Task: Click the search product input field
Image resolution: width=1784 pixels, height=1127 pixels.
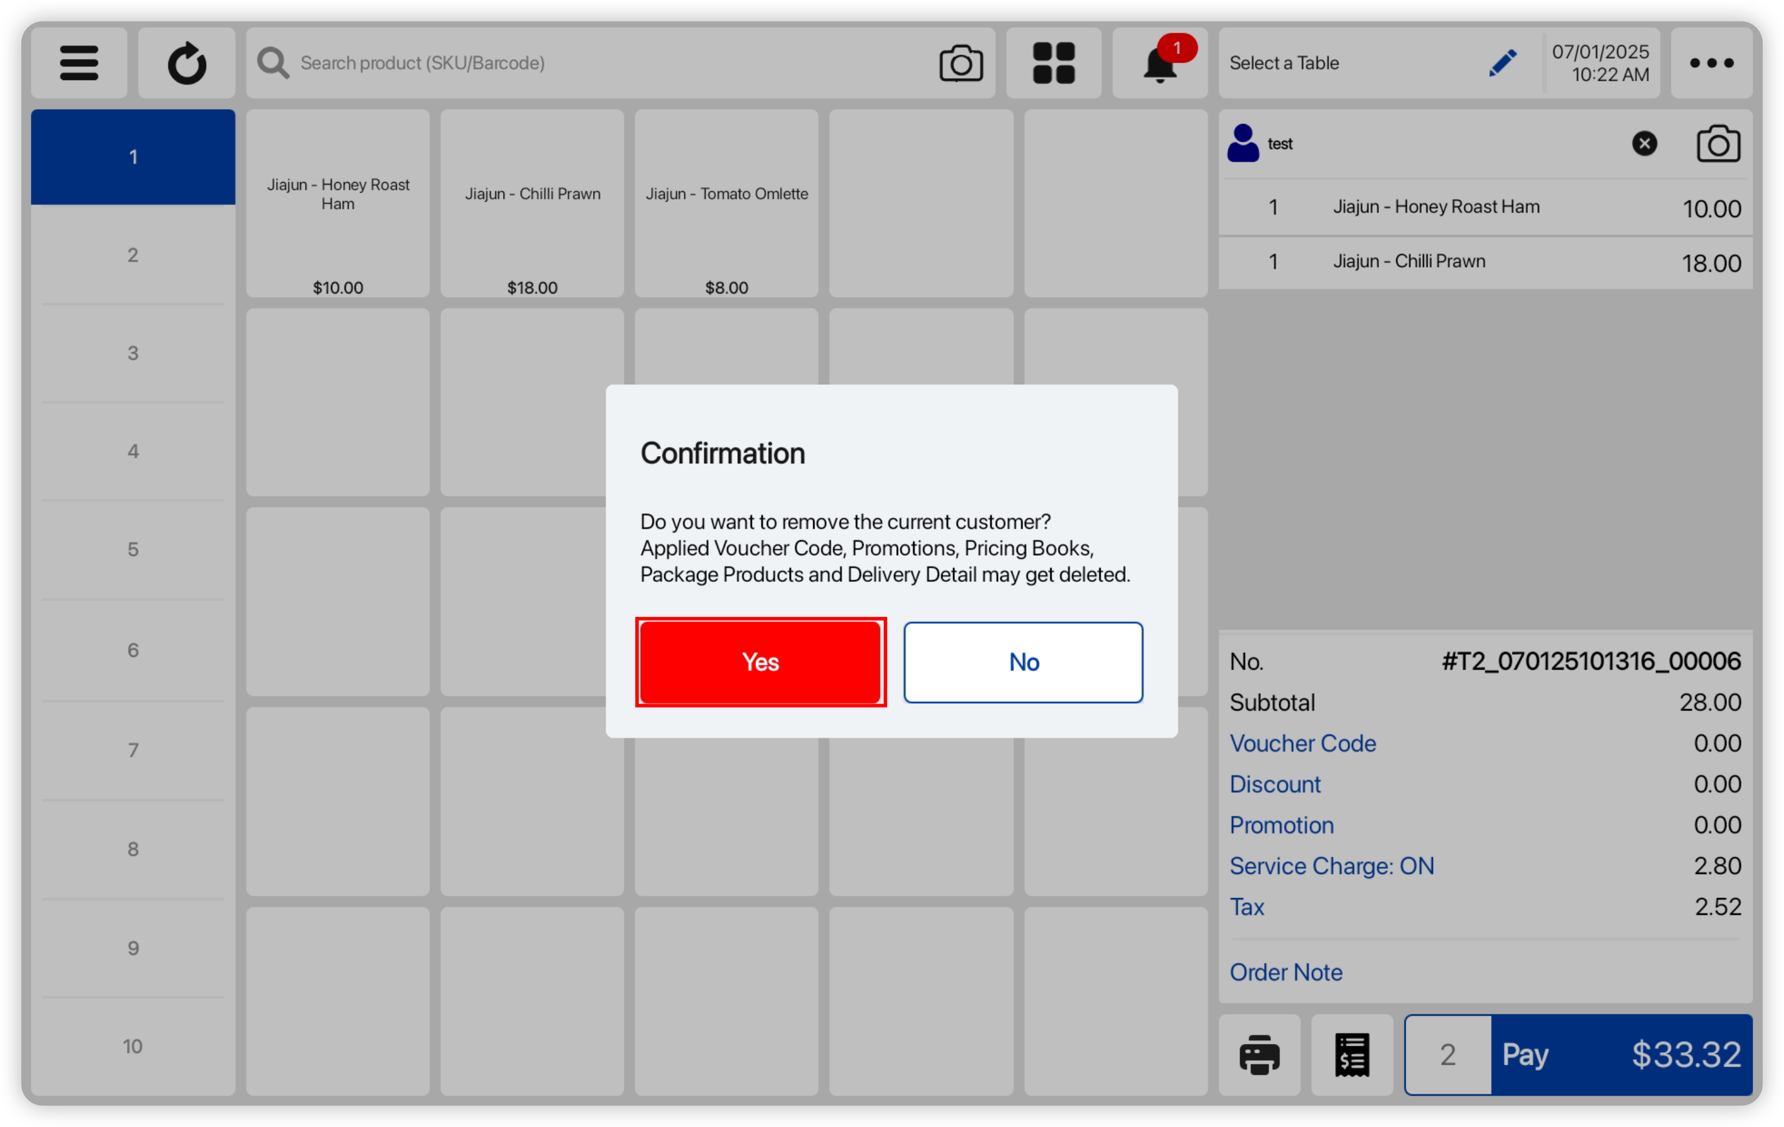Action: [x=592, y=63]
